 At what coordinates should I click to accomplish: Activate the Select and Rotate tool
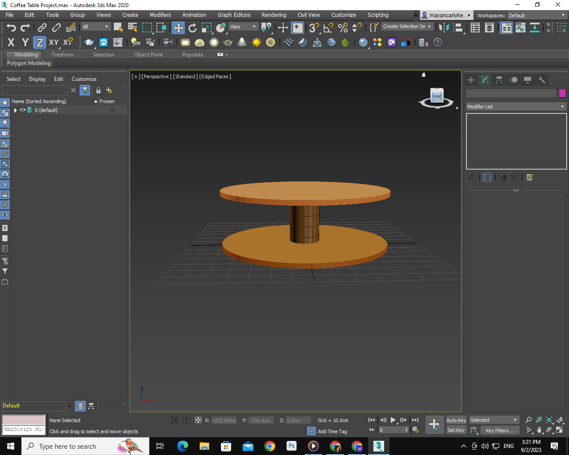click(192, 28)
